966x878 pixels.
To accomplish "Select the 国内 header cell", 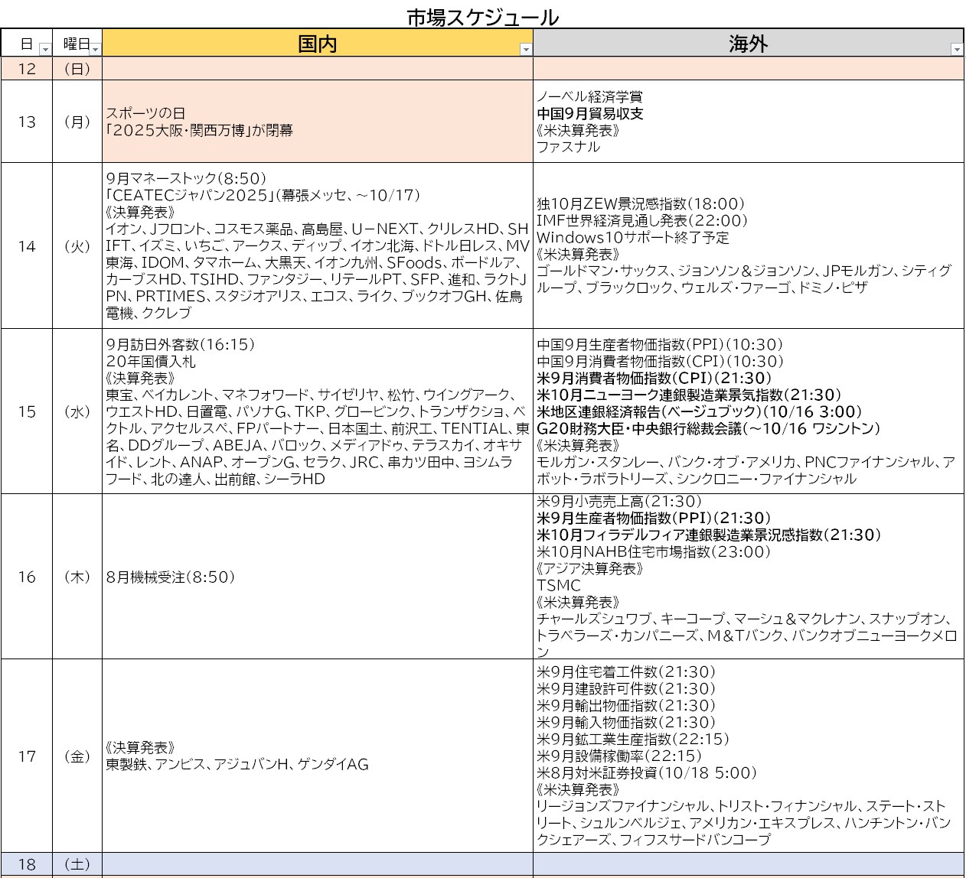I will 317,44.
